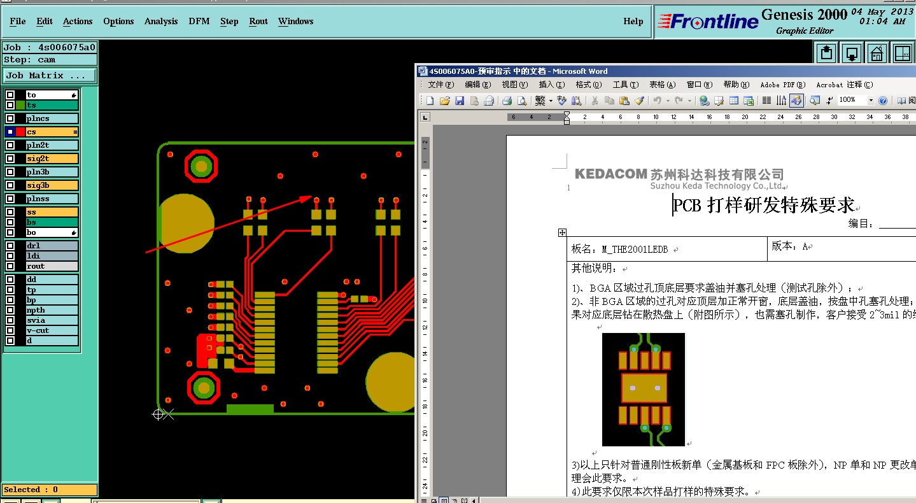Select the plnss layer name
916x503 pixels.
[52, 199]
